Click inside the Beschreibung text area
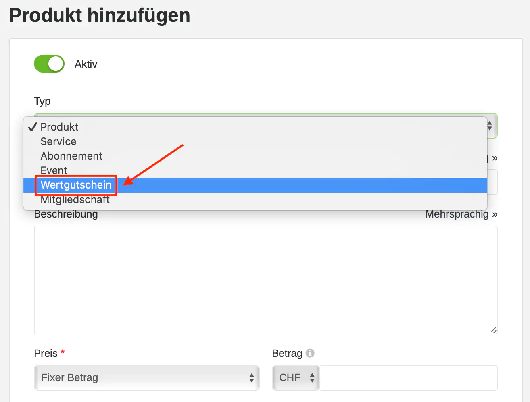 265,280
